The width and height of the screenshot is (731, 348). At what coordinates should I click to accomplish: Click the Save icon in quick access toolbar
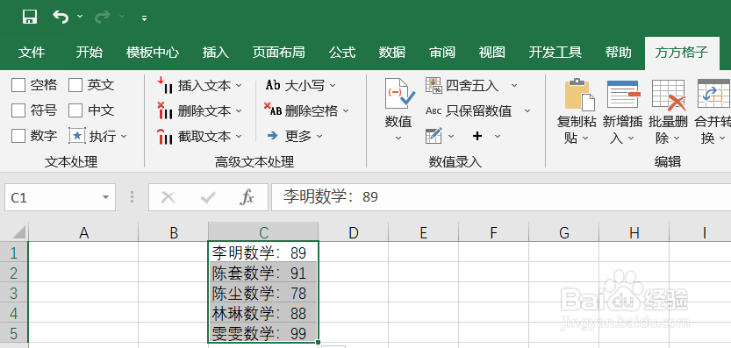tap(30, 18)
